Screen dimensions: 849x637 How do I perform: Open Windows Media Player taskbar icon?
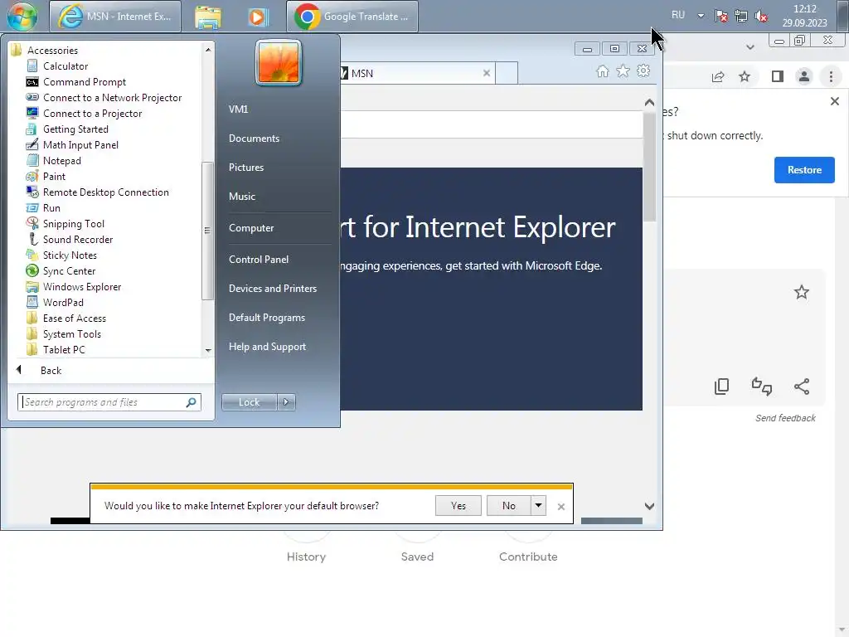258,17
